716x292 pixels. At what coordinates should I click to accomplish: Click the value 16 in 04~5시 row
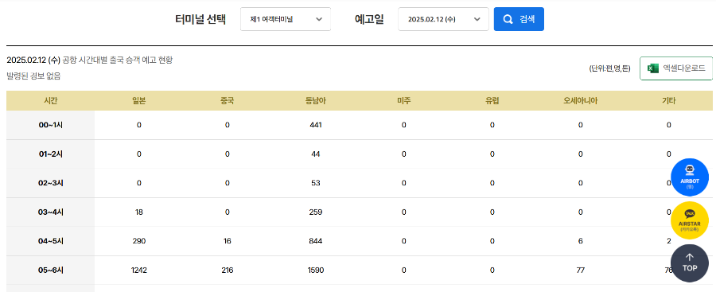[227, 241]
